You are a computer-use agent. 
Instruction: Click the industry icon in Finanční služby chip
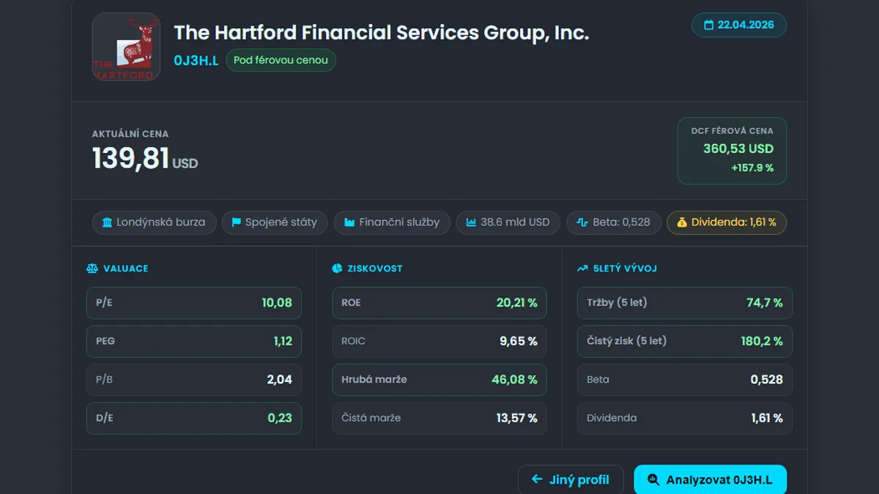(x=349, y=222)
